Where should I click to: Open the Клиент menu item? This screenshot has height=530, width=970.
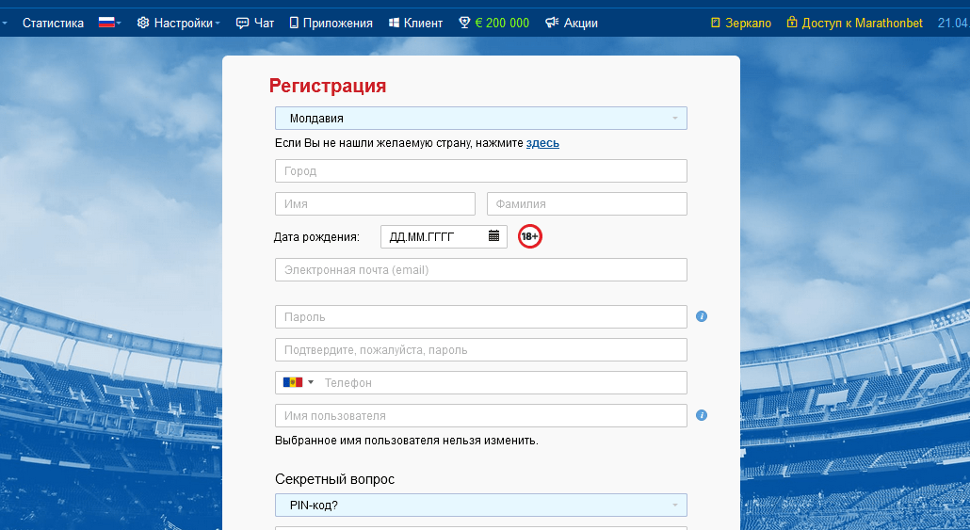tap(423, 23)
